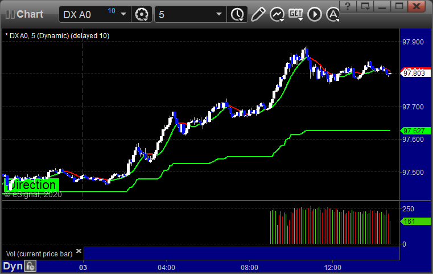Click the 250 volume axis label
The height and width of the screenshot is (274, 433).
tap(408, 208)
